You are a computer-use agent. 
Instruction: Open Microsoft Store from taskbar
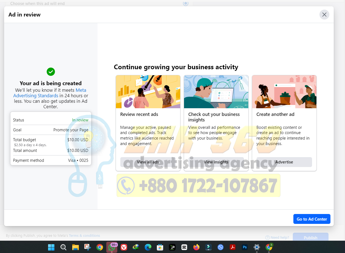160,247
